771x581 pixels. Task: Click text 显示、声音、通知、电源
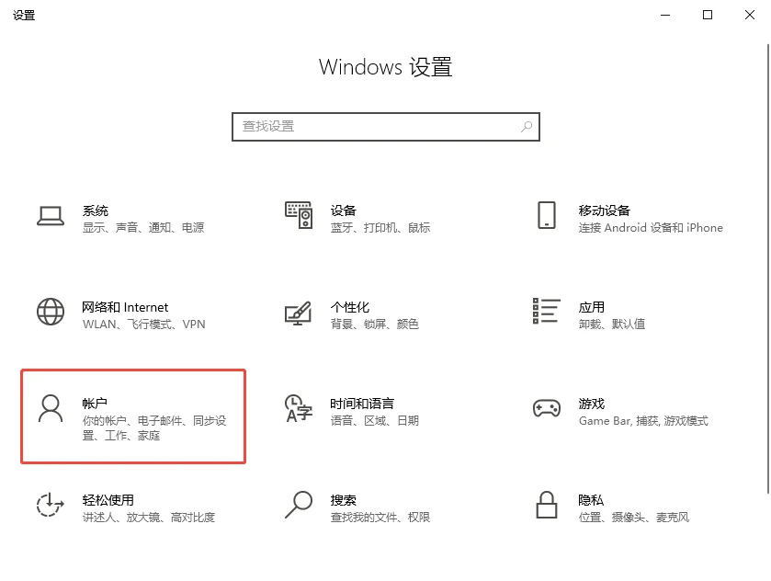143,228
